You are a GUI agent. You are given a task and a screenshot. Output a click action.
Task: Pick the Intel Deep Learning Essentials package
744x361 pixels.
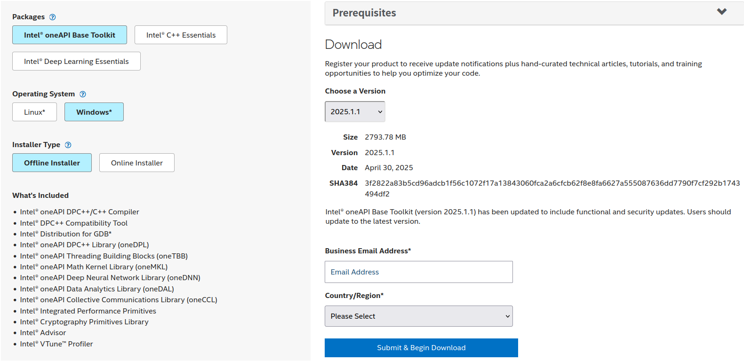[x=76, y=61]
